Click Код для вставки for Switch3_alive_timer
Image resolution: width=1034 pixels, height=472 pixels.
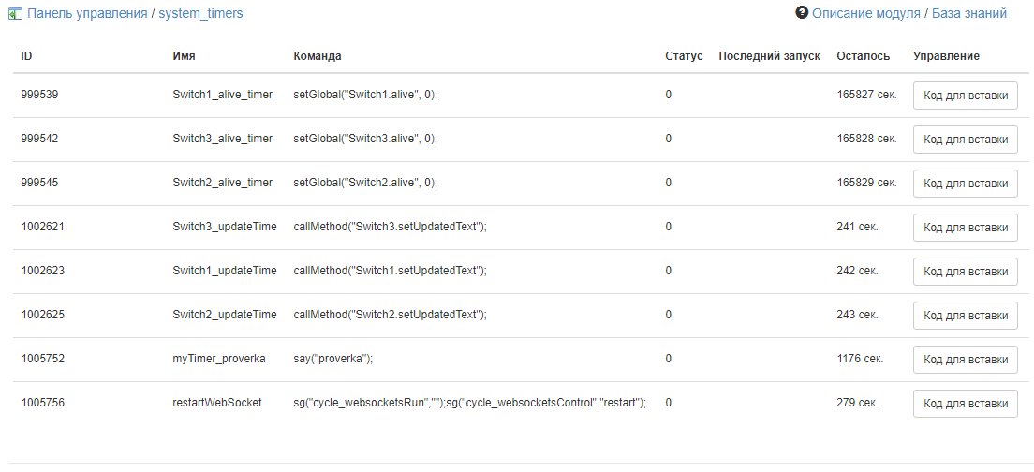pyautogui.click(x=965, y=139)
